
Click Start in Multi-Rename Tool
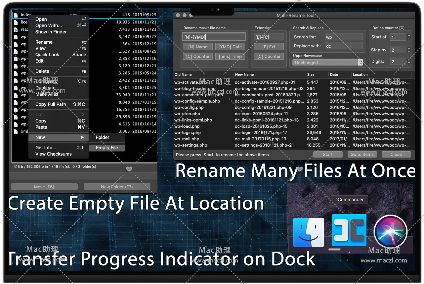(x=328, y=155)
